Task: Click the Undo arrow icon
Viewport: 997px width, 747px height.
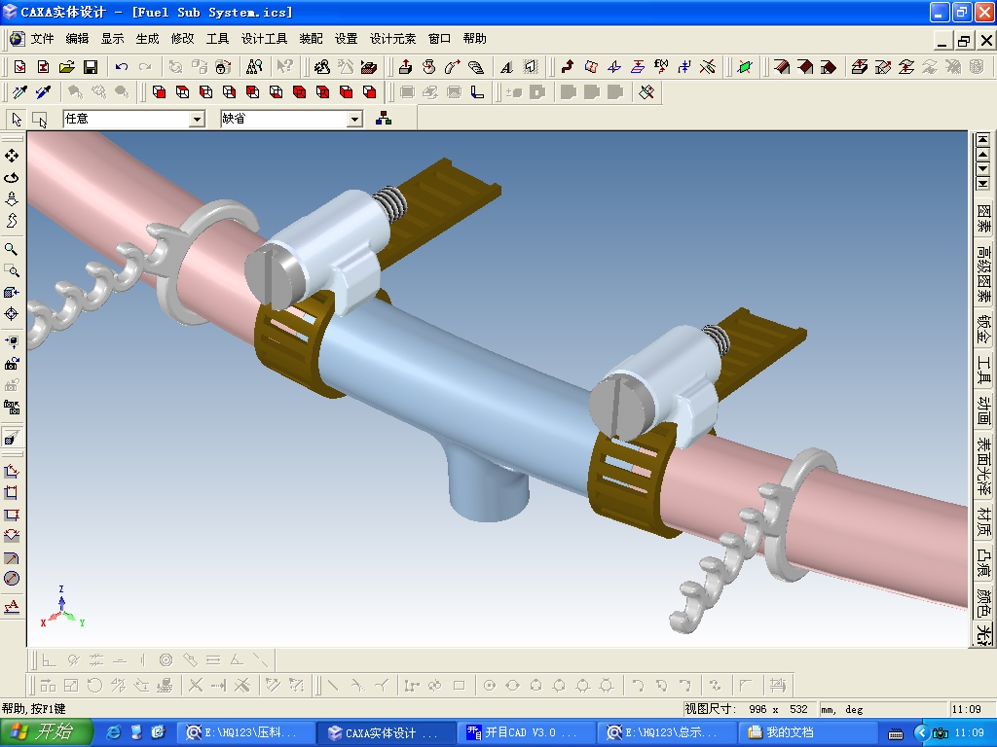Action: 122,67
